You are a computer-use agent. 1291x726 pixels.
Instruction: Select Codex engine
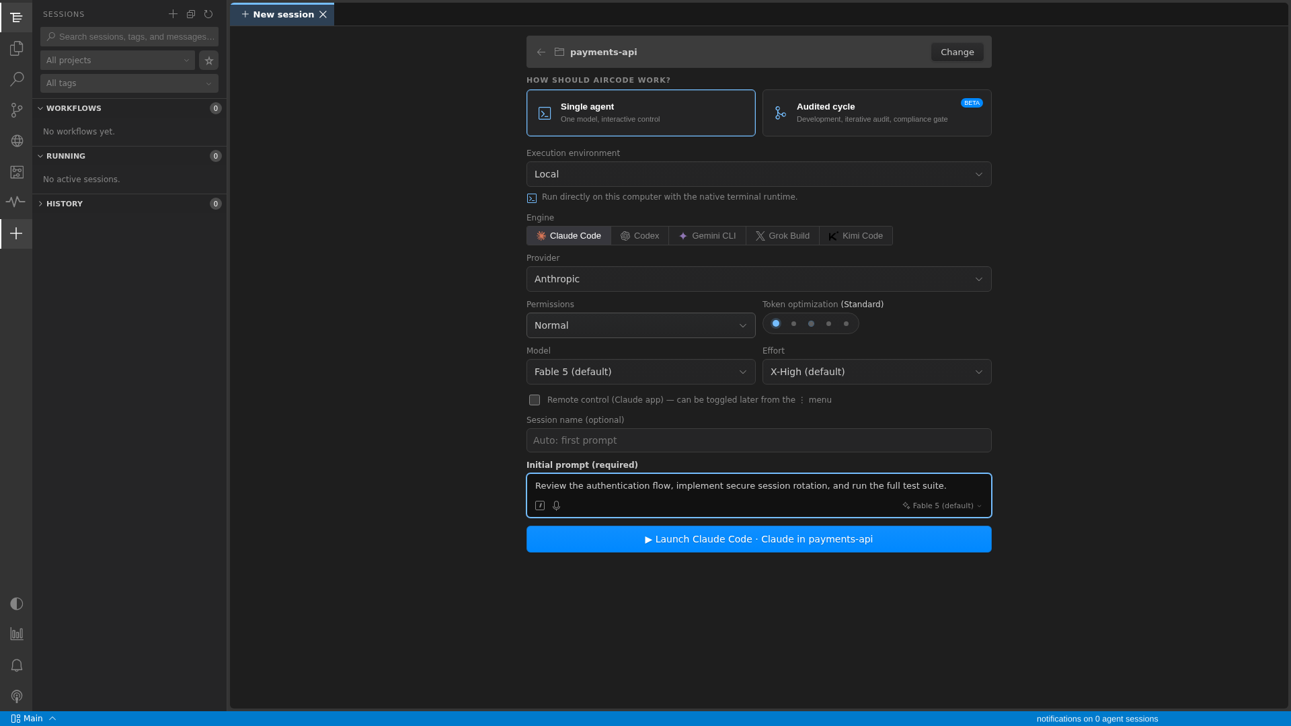640,236
